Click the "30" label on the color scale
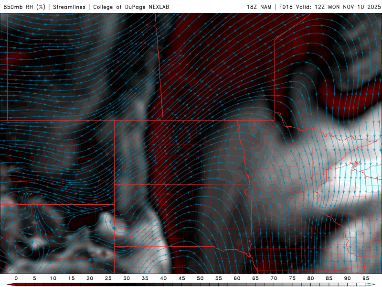 pyautogui.click(x=127, y=278)
